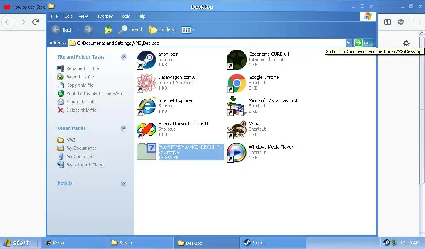Open the View menu
Screen dimensions: 425x249
coord(83,16)
